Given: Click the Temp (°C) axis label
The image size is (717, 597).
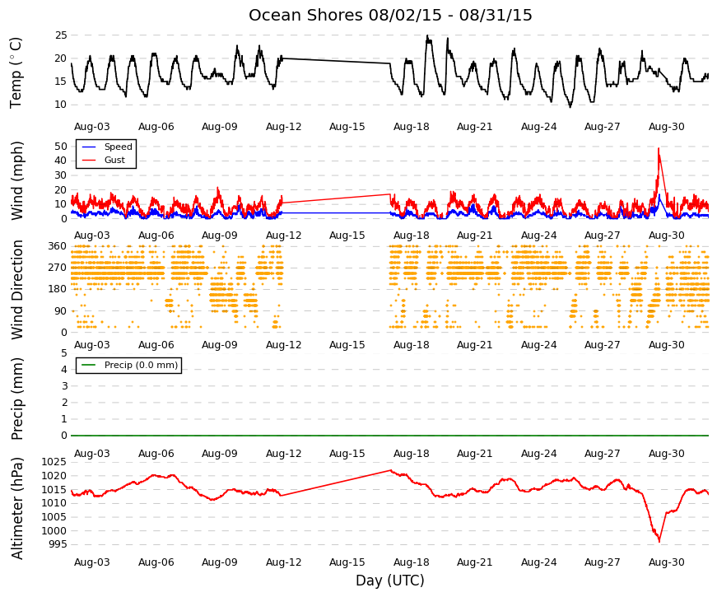Looking at the screenshot, I should 16,72.
